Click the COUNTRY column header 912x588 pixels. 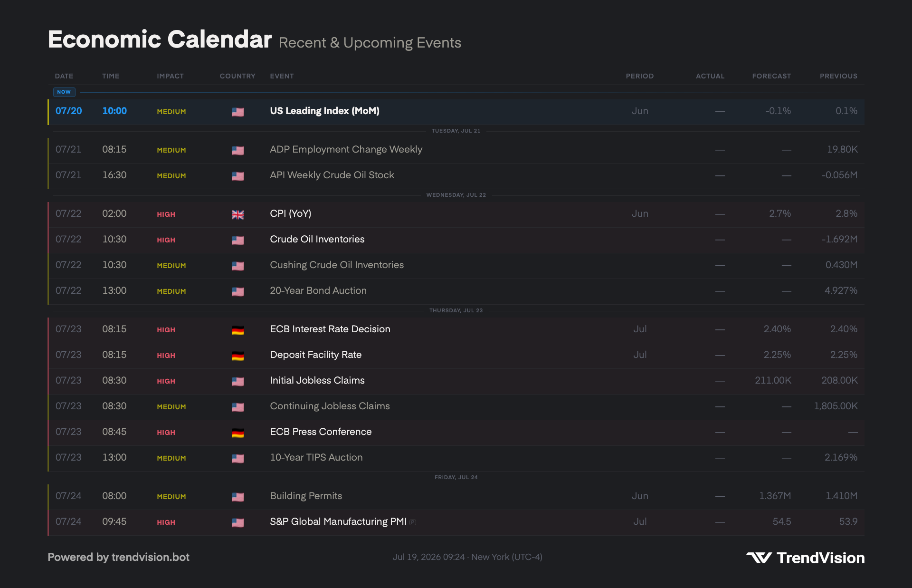[237, 76]
